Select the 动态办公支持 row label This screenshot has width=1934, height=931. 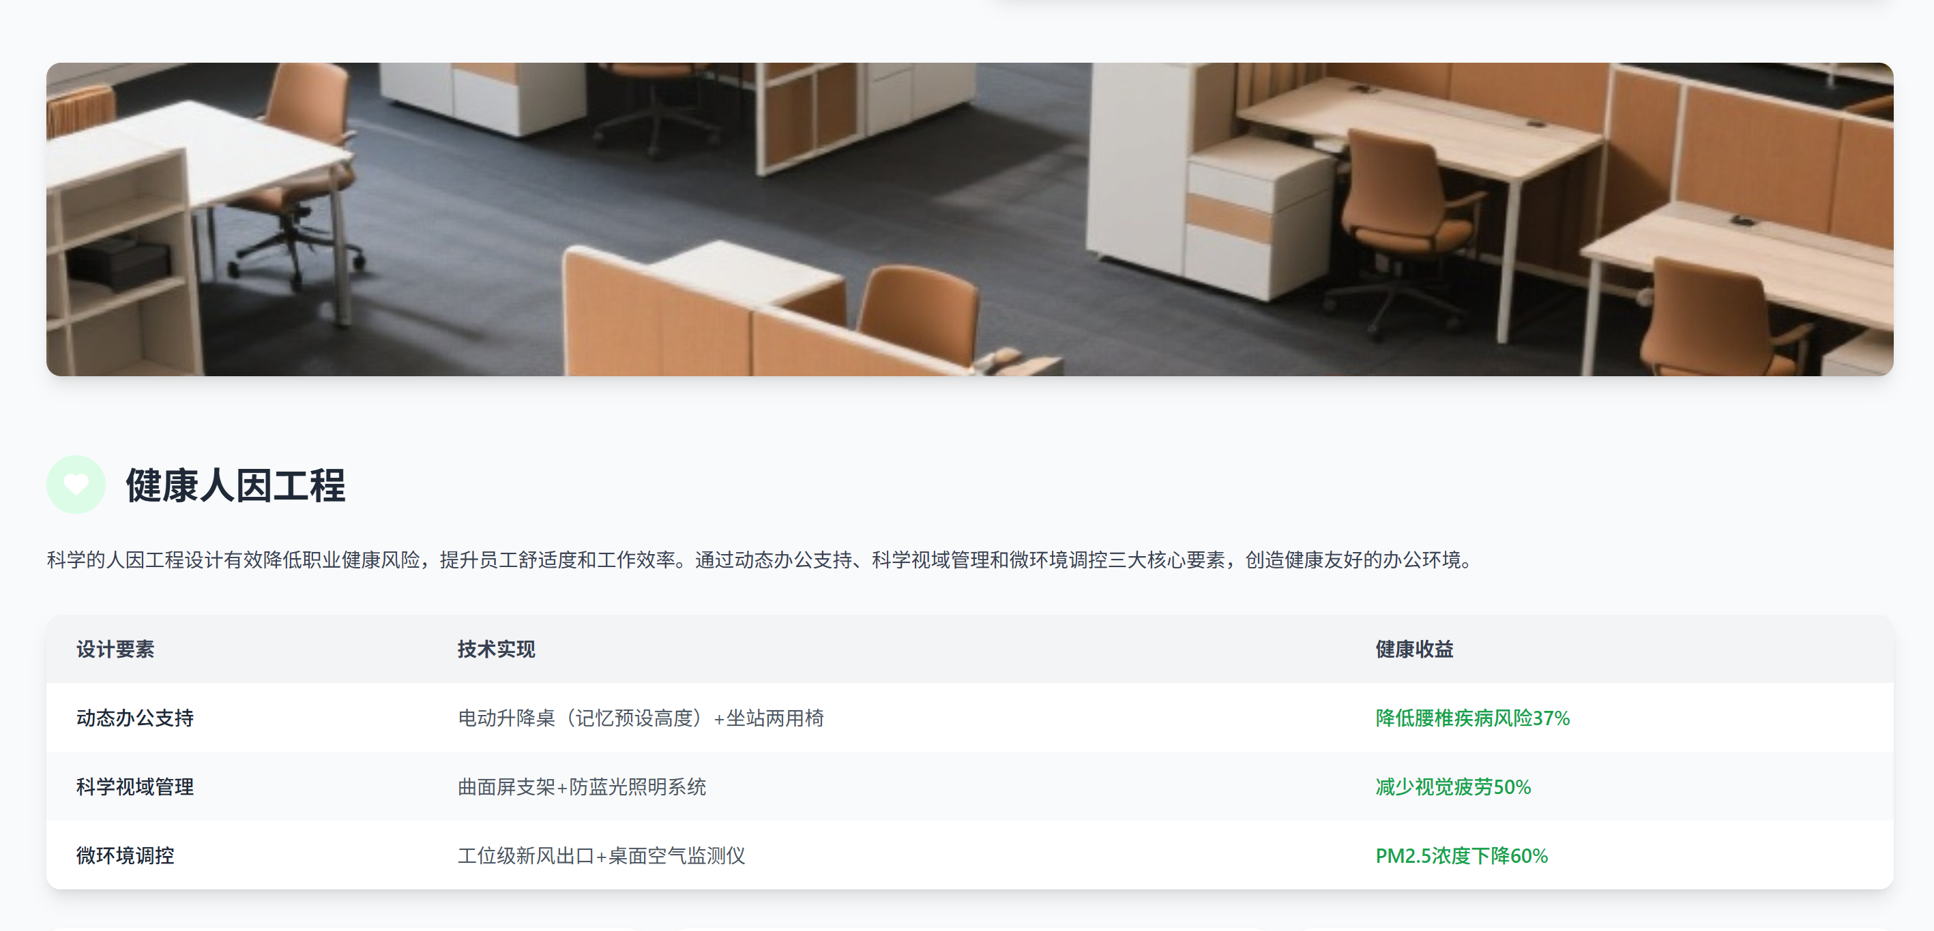click(x=135, y=718)
